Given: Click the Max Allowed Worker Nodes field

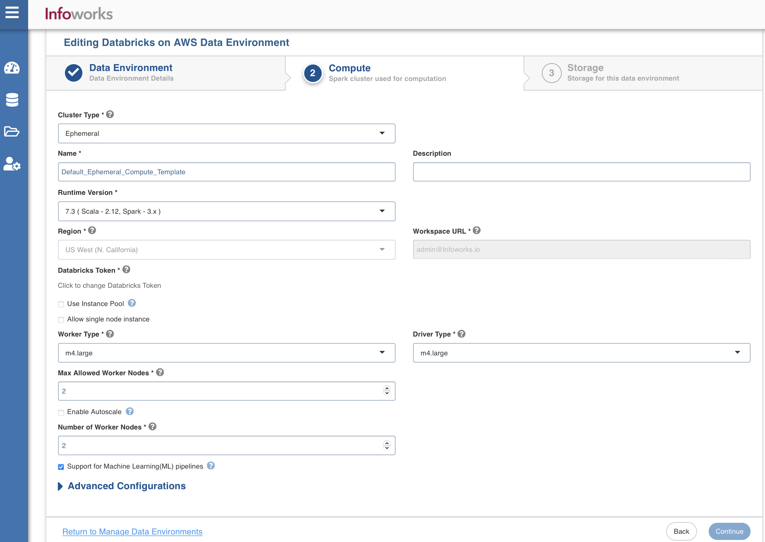Looking at the screenshot, I should [x=227, y=391].
